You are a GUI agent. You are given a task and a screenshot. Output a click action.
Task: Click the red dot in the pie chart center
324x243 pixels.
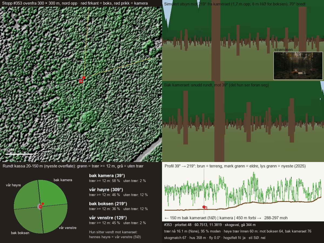(43, 204)
